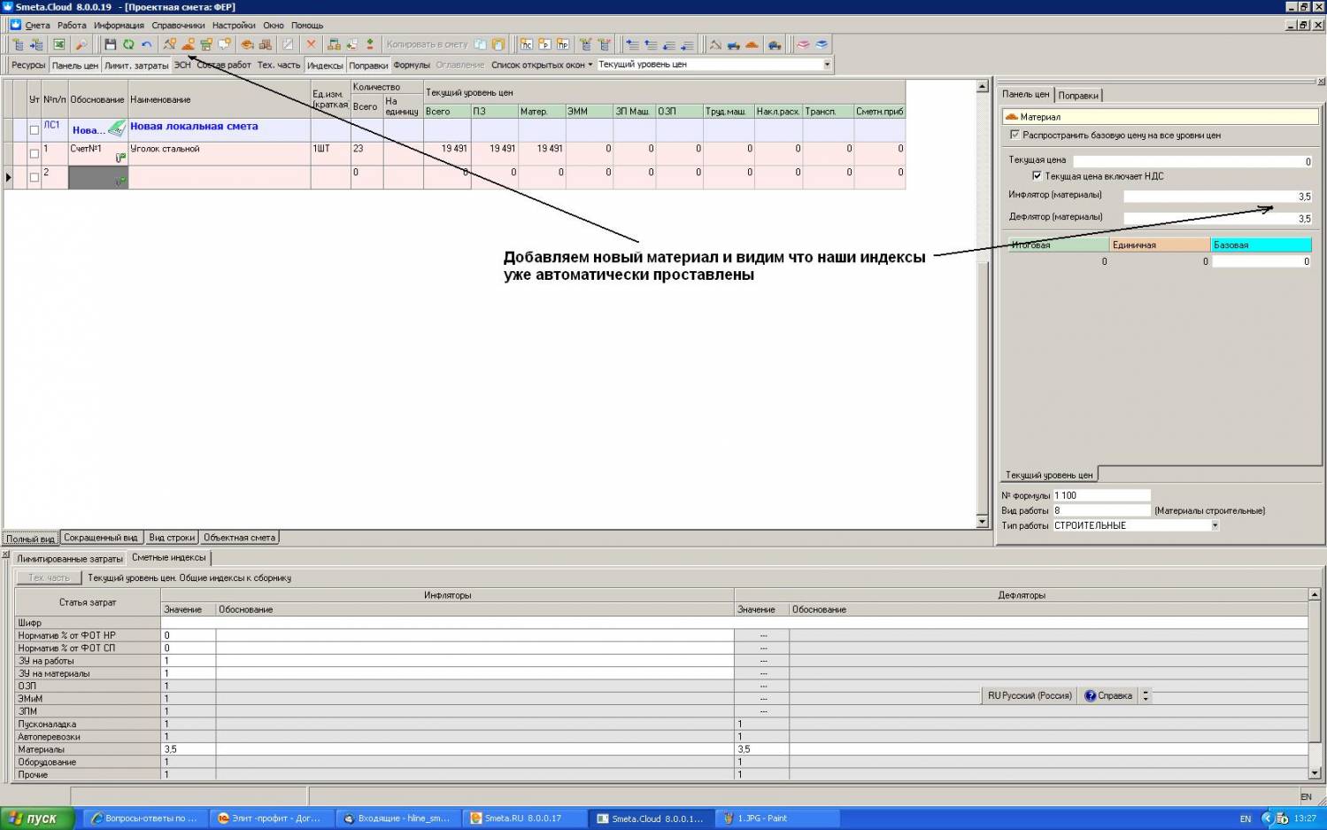Click the magnifier search icon in toolbar
Image resolution: width=1327 pixels, height=830 pixels.
[x=81, y=44]
